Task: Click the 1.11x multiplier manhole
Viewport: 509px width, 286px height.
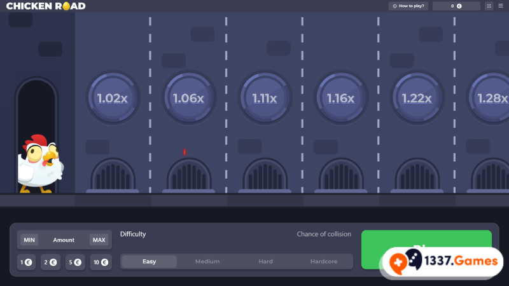Action: (265, 98)
